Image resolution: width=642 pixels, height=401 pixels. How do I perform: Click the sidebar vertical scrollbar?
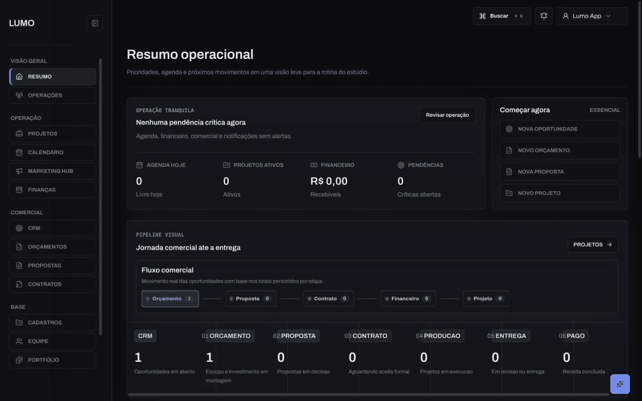coord(100,197)
